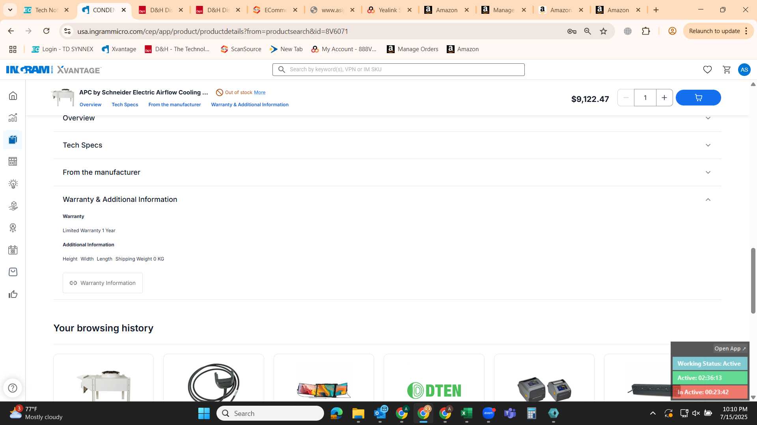Viewport: 757px width, 425px height.
Task: Open the cable product browsing history card
Action: click(x=213, y=378)
